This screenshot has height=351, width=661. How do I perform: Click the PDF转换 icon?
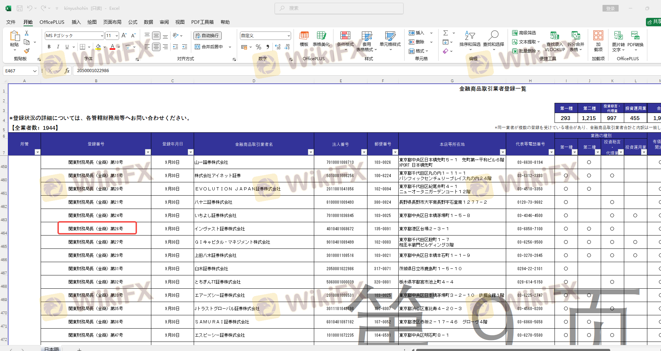(635, 38)
